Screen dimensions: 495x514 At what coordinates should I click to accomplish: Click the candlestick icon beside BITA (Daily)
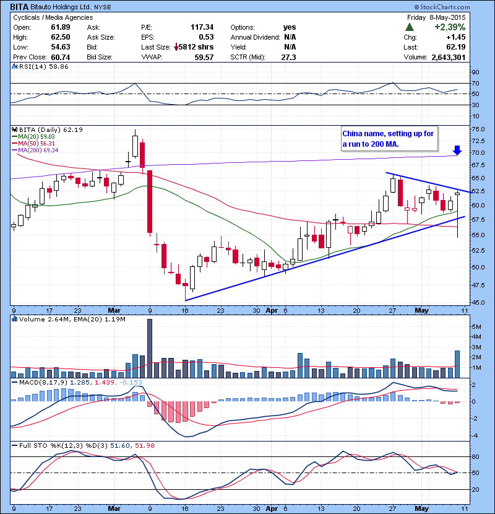point(14,129)
